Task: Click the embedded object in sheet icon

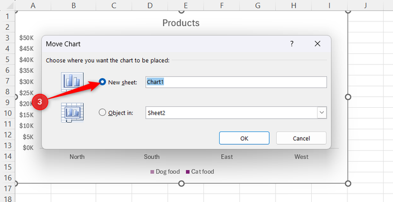Action: [x=72, y=113]
